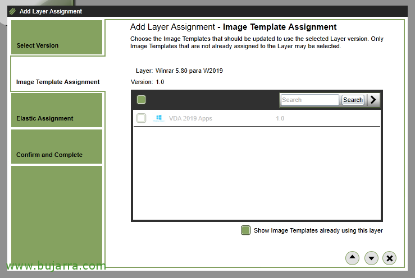
Task: Expand the arrow next to the Search button
Action: tap(374, 100)
